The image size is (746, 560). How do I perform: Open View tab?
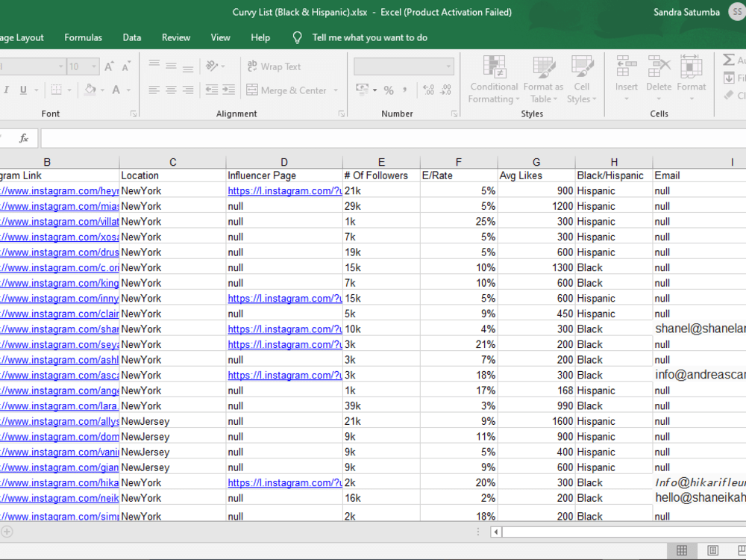(x=220, y=37)
